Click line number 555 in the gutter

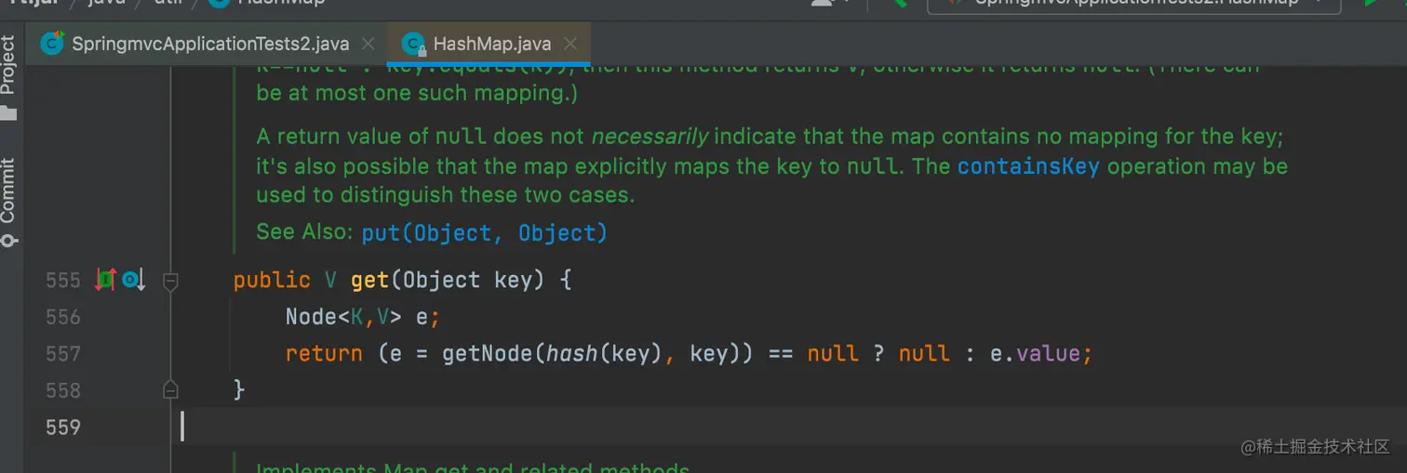click(63, 280)
